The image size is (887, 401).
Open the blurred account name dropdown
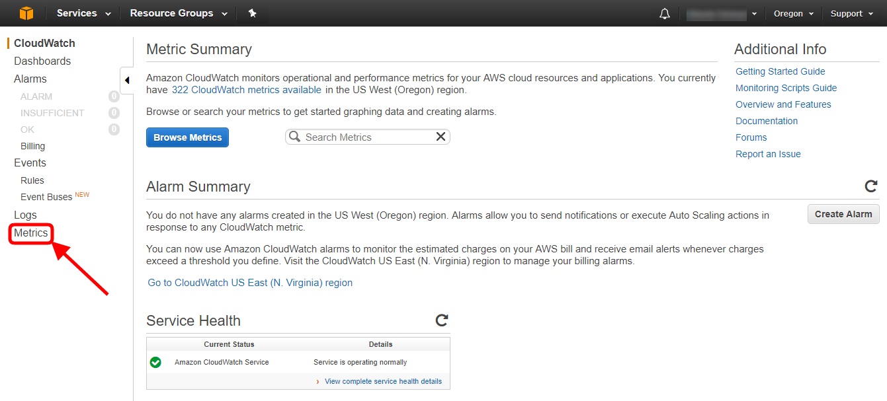tap(722, 14)
